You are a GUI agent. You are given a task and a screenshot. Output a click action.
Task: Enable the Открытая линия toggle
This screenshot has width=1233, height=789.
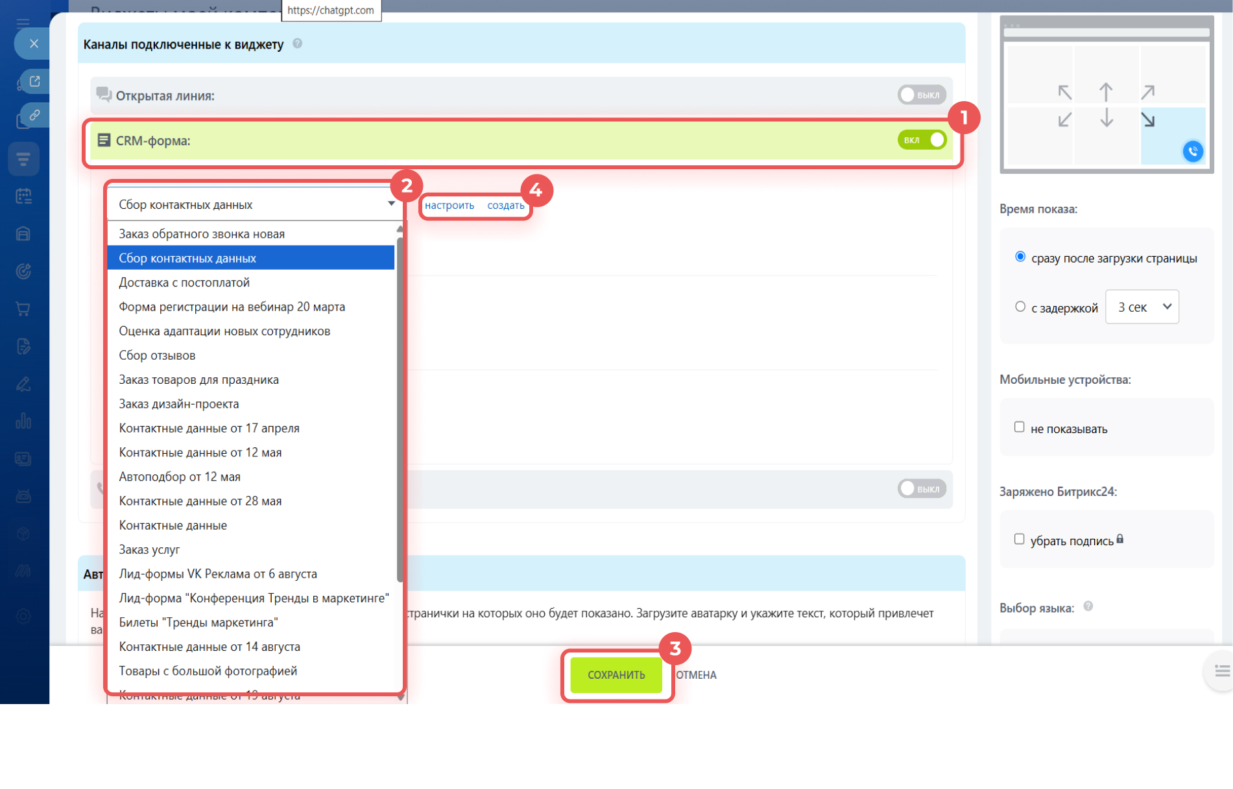click(x=922, y=95)
